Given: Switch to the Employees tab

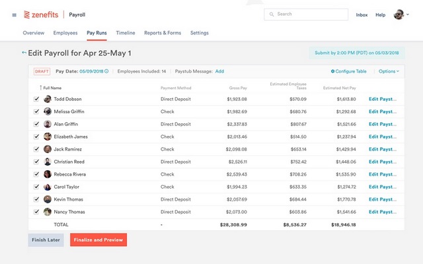Looking at the screenshot, I should click(65, 33).
